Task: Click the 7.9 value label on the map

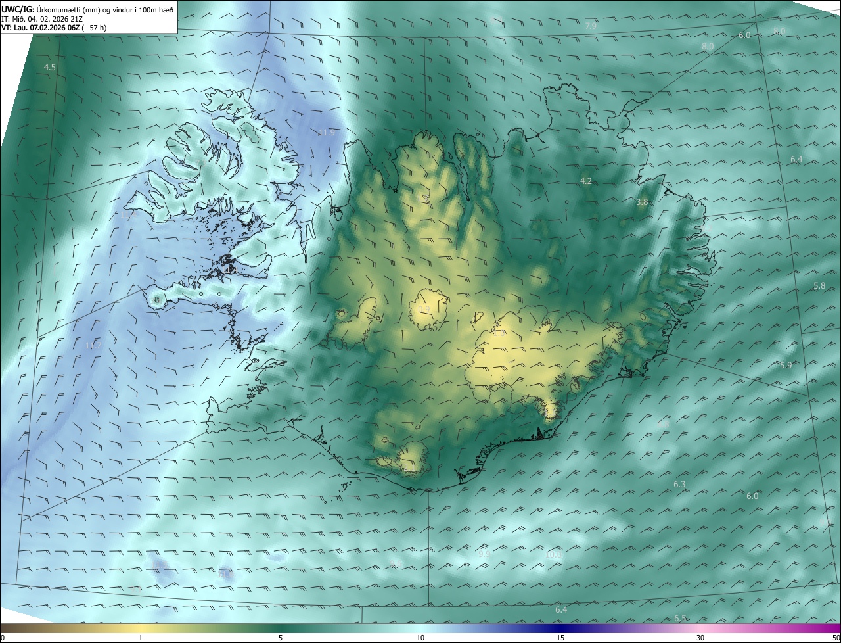Action: [591, 26]
